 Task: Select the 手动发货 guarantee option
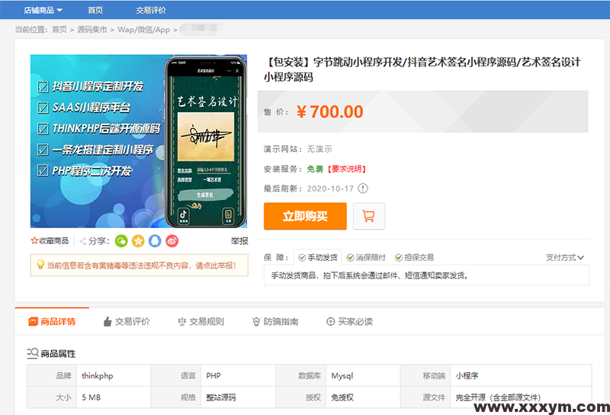click(317, 258)
